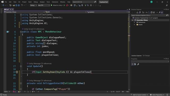
Task: Open the Project menu
Action: [24, 2]
